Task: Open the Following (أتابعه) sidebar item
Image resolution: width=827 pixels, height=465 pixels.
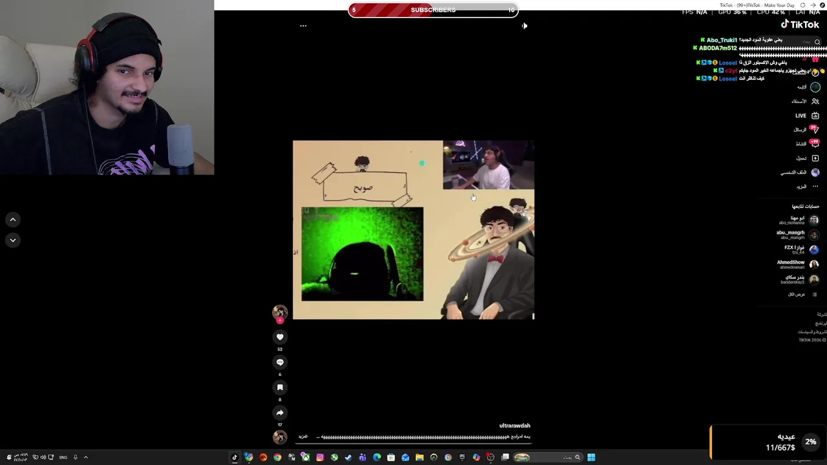Action: point(808,87)
